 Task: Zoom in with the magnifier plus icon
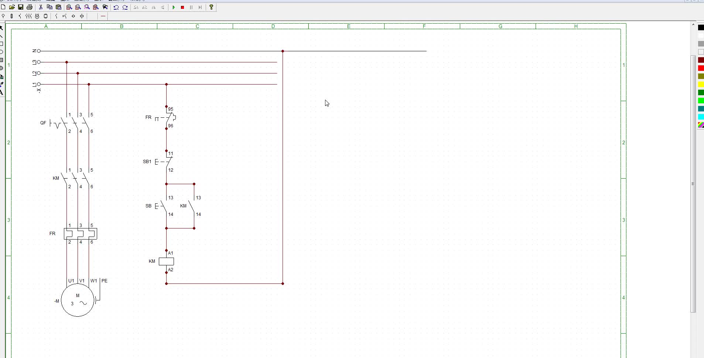pos(69,7)
